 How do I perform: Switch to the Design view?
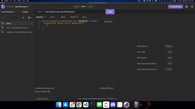(76, 7)
